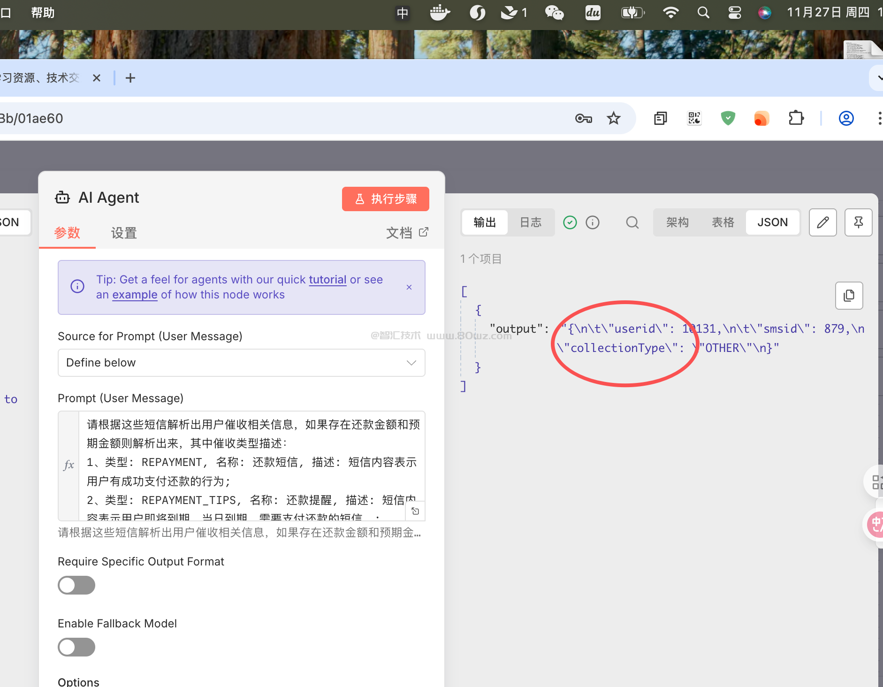Bookmark page with the star icon

[613, 118]
